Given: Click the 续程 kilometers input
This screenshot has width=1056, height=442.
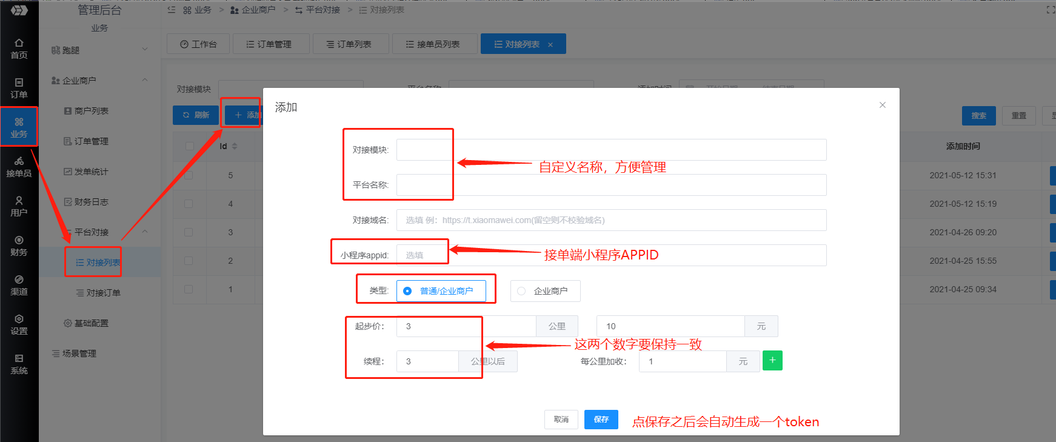Looking at the screenshot, I should (x=427, y=361).
